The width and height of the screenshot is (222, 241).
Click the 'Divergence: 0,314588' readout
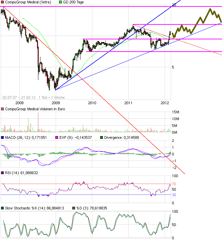[122, 137]
